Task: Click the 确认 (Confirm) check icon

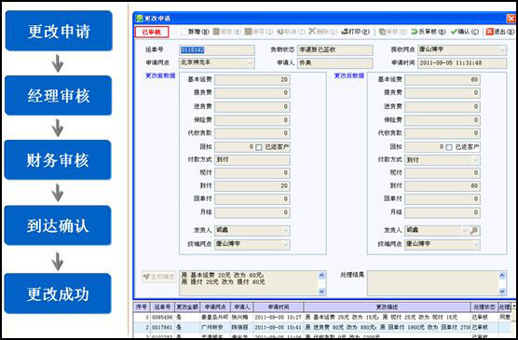Action: tap(454, 32)
